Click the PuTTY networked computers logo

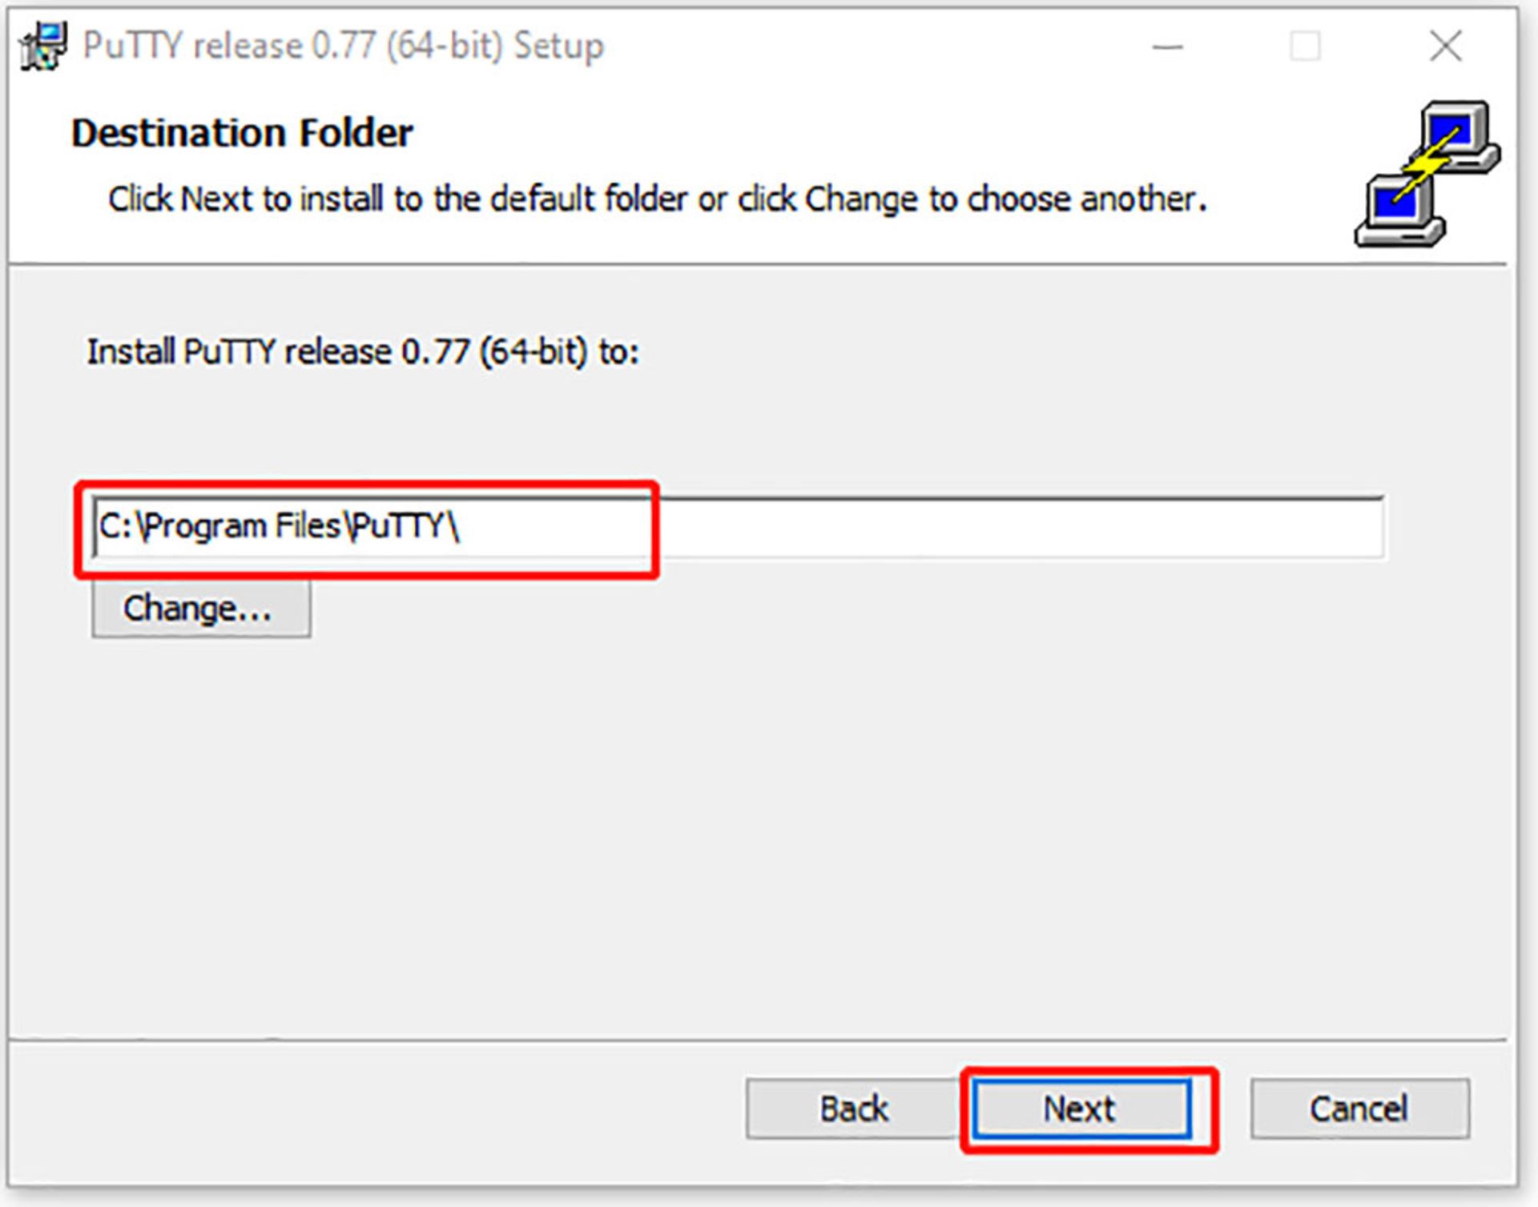[1427, 174]
